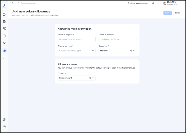This screenshot has height=133, width=186.
Task: Open settings gear in sidebar
Action: pos(4,120)
